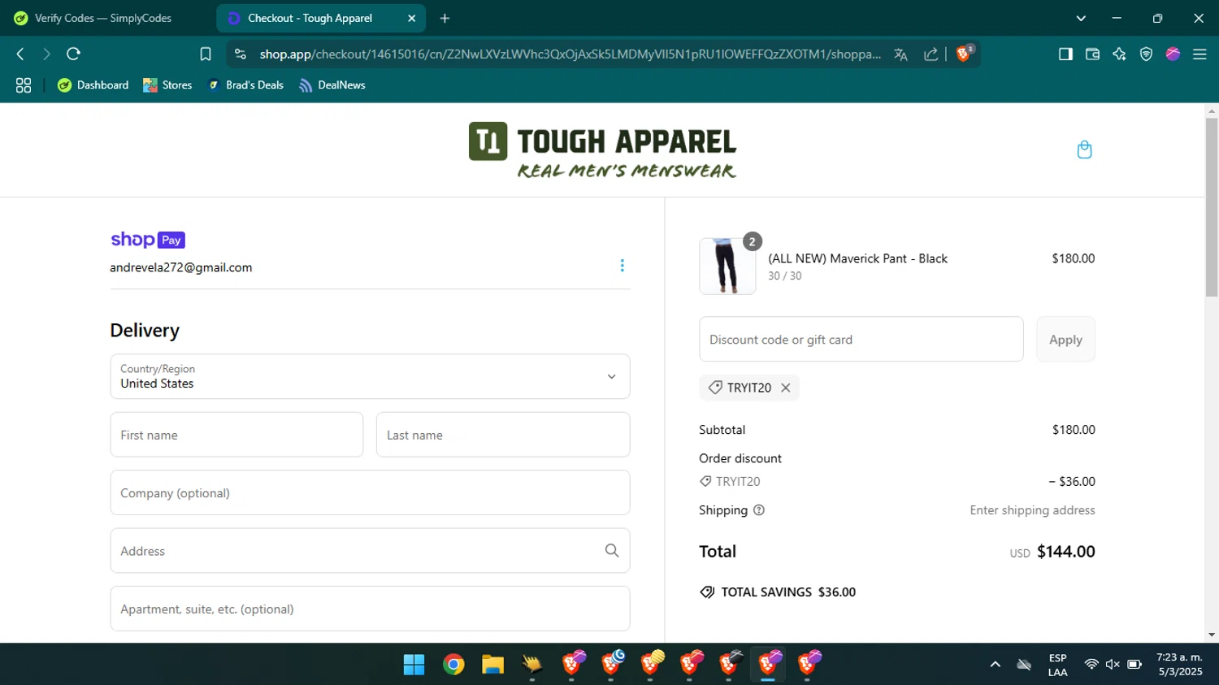This screenshot has height=685, width=1219.
Task: Click the TOTAL SAVINGS $36.00 text
Action: tap(788, 592)
